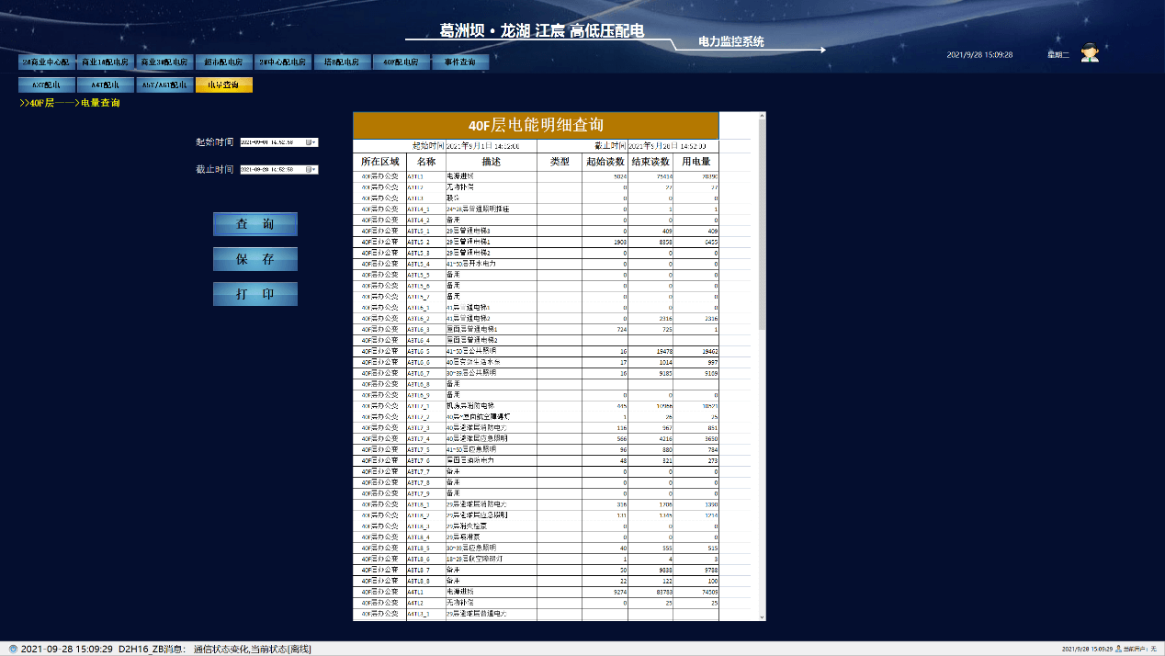
Task: Click the 所在区域 column header
Action: [x=379, y=162]
